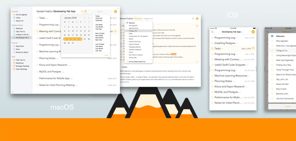The height and width of the screenshot is (141, 296).
Task: Toggle agenda circle on iOS Planning Notes
Action: tap(212, 81)
